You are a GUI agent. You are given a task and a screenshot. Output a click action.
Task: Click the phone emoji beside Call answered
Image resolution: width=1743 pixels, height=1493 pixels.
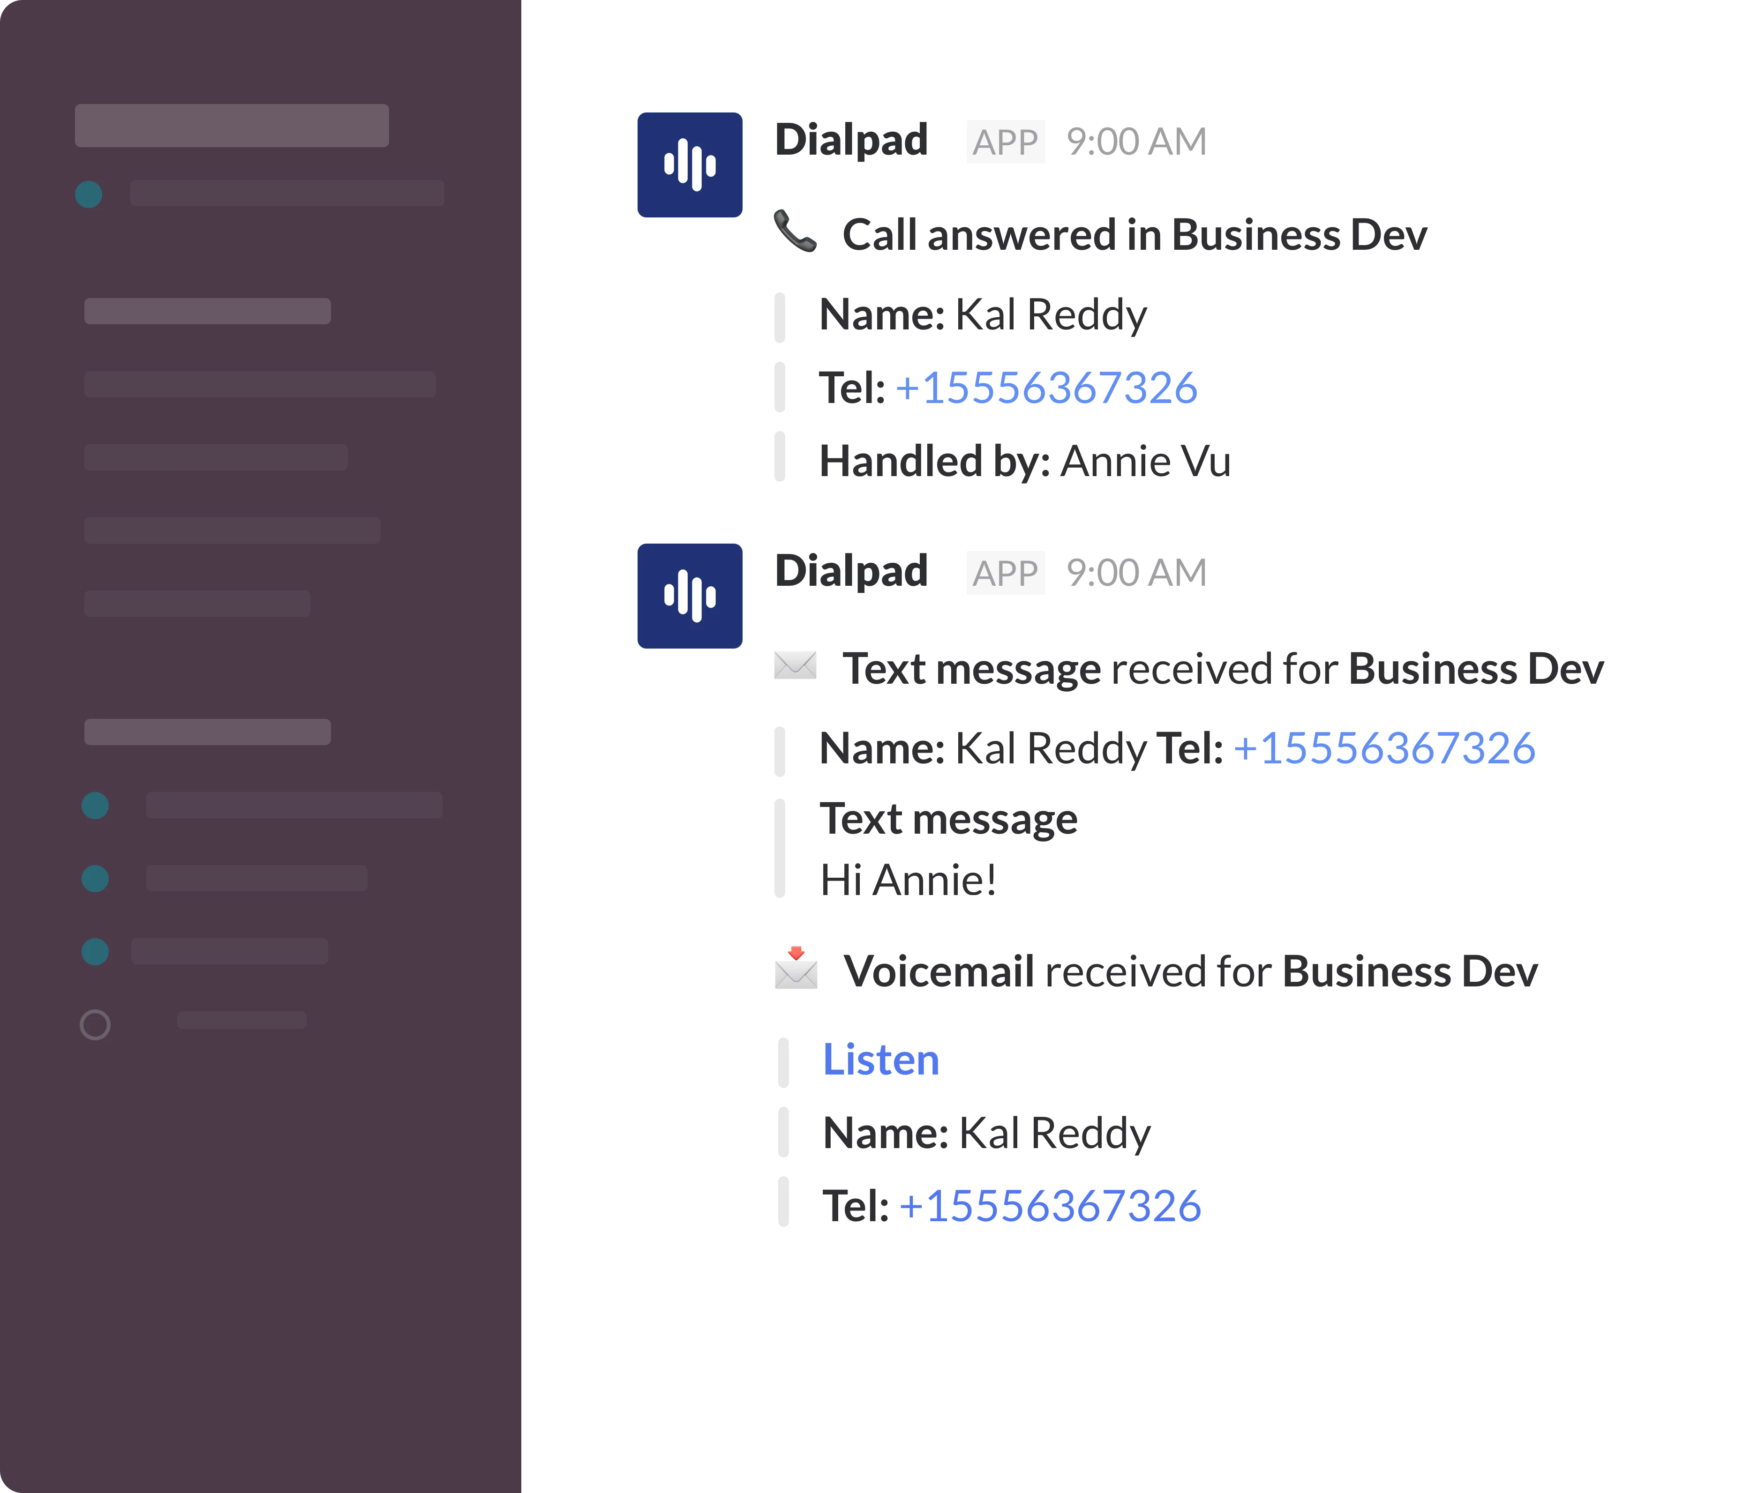795,232
